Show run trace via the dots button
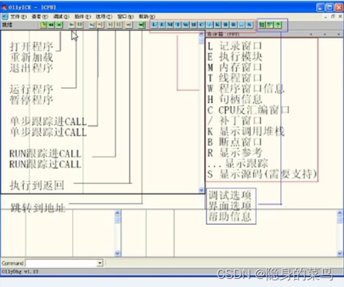Image resolution: width=344 pixels, height=287 pixels. pyautogui.click(x=242, y=25)
